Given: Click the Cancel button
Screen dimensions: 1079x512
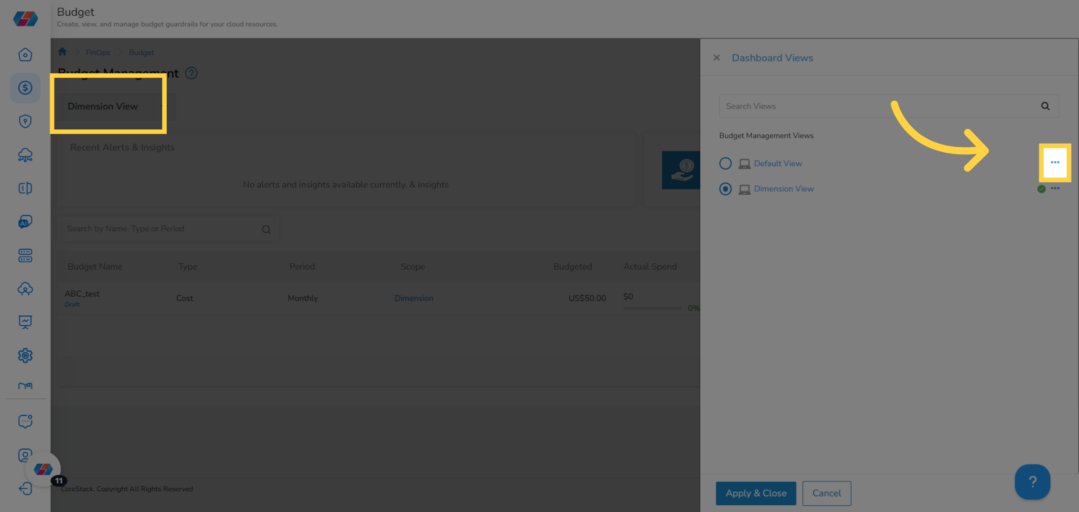Looking at the screenshot, I should click(x=826, y=493).
